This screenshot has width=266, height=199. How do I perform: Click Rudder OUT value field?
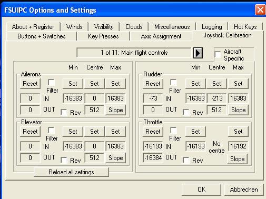(x=153, y=110)
